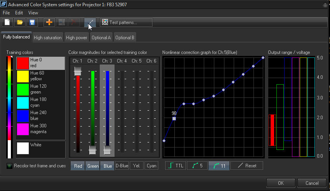Toggle the Cyan channel button
This screenshot has height=191, width=330.
point(151,166)
